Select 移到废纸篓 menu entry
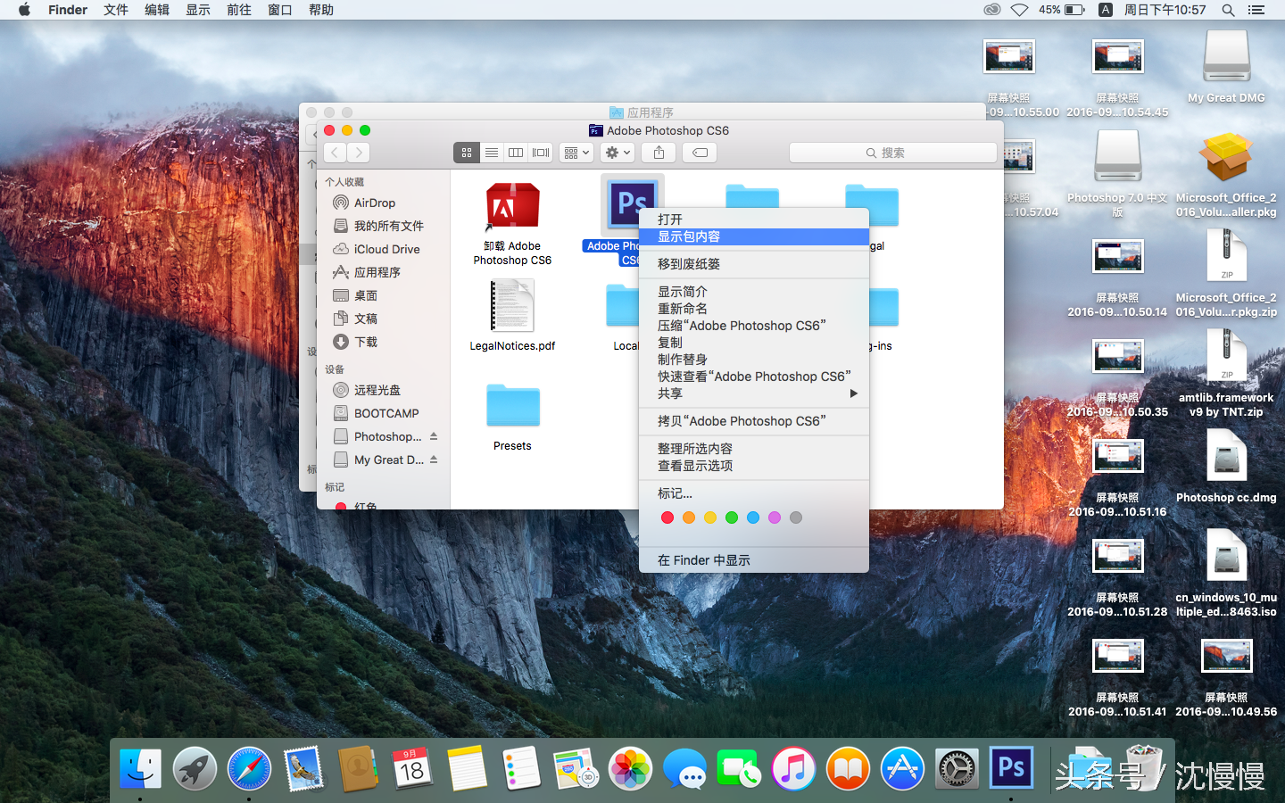The width and height of the screenshot is (1285, 803). pyautogui.click(x=754, y=264)
